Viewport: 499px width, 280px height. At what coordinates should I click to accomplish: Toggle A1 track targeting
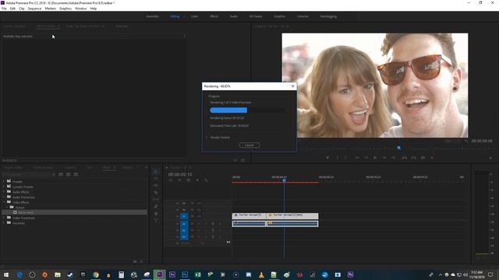tap(184, 224)
